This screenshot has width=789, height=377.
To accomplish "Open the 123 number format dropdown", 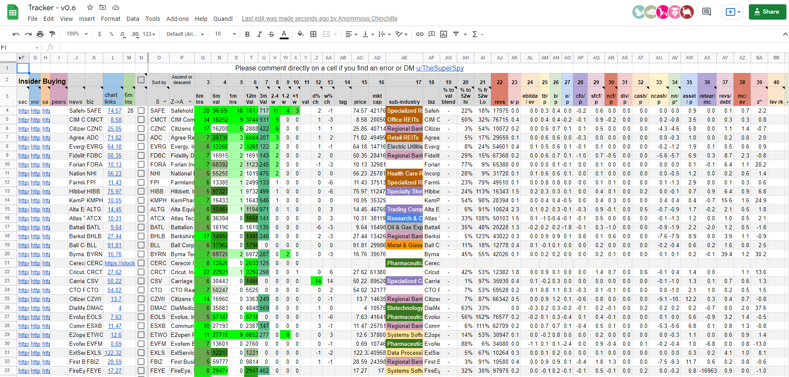I will point(149,34).
